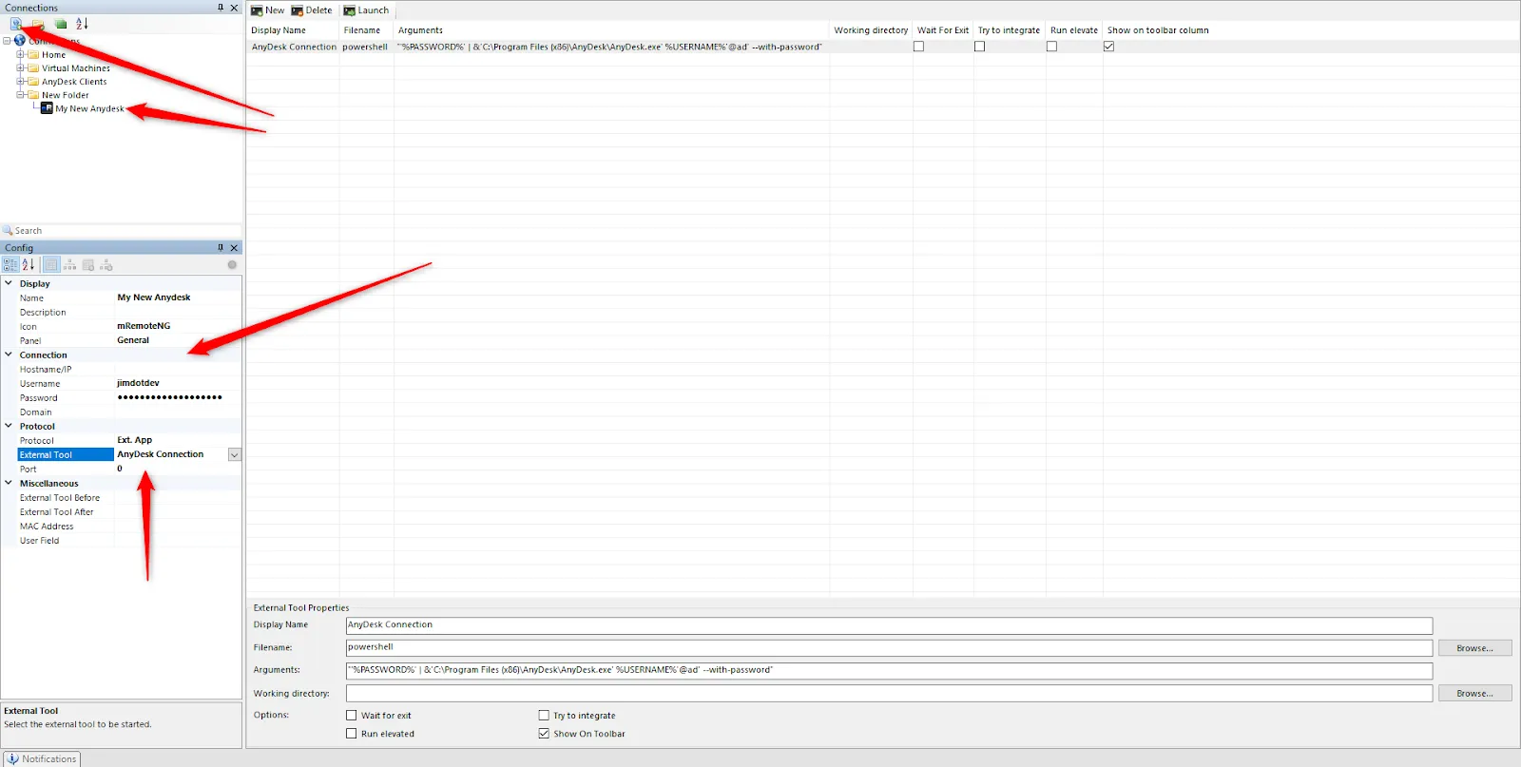Select the AnyDesk Clients folder
The width and height of the screenshot is (1521, 767).
[74, 82]
